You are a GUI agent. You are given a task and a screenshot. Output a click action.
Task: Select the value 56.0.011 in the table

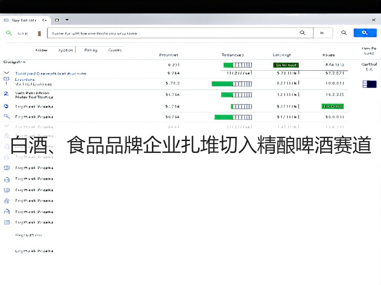[x=335, y=117]
